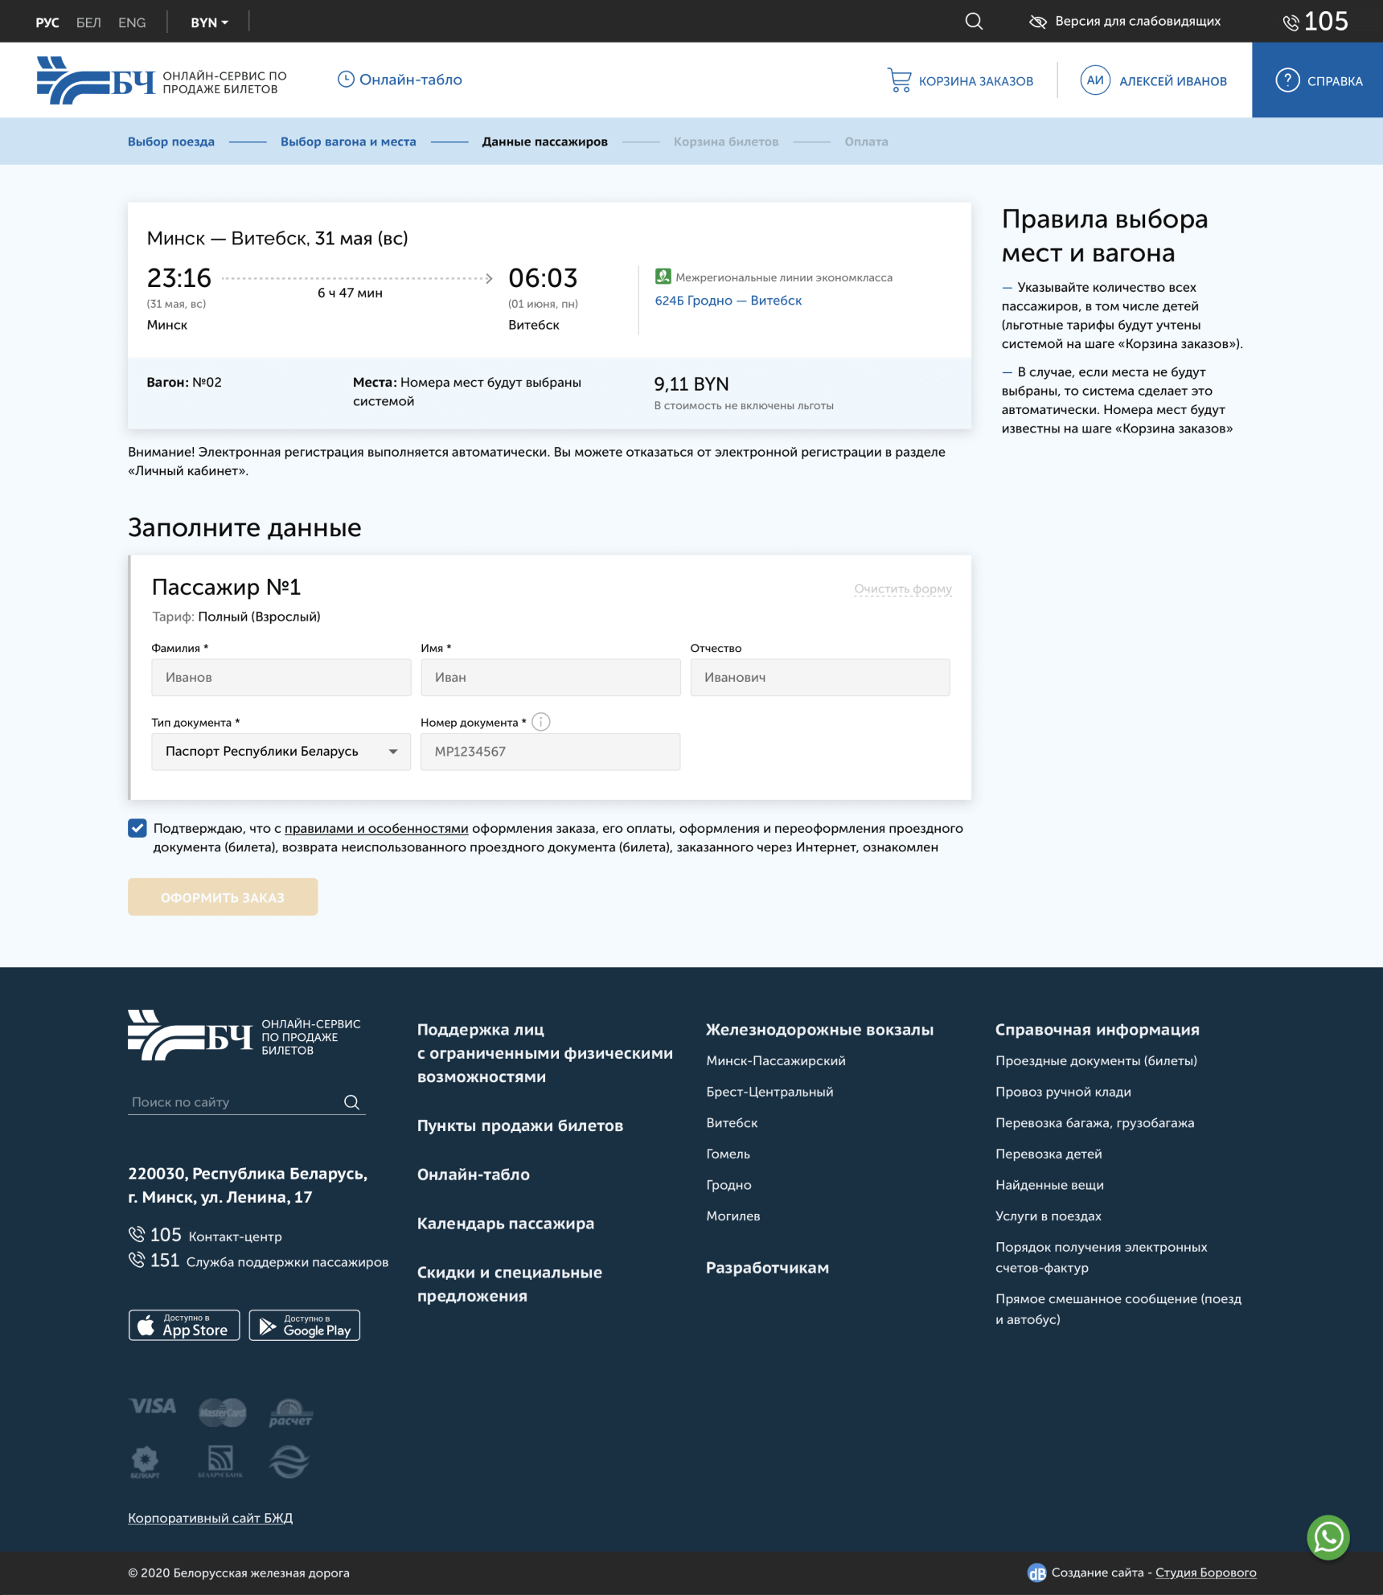Image resolution: width=1383 pixels, height=1595 pixels.
Task: Open Минск-Пассажирский station link
Action: [x=775, y=1061]
